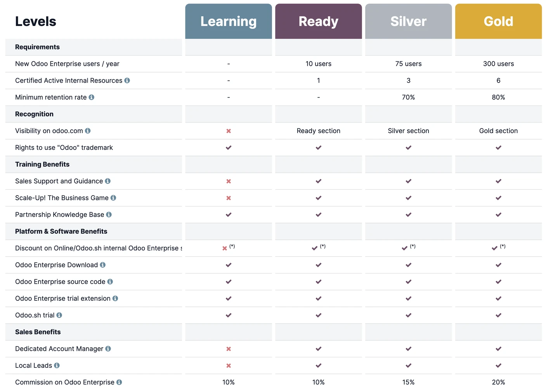Click the Gold section visibility cell
This screenshot has height=388, width=546.
(x=498, y=131)
